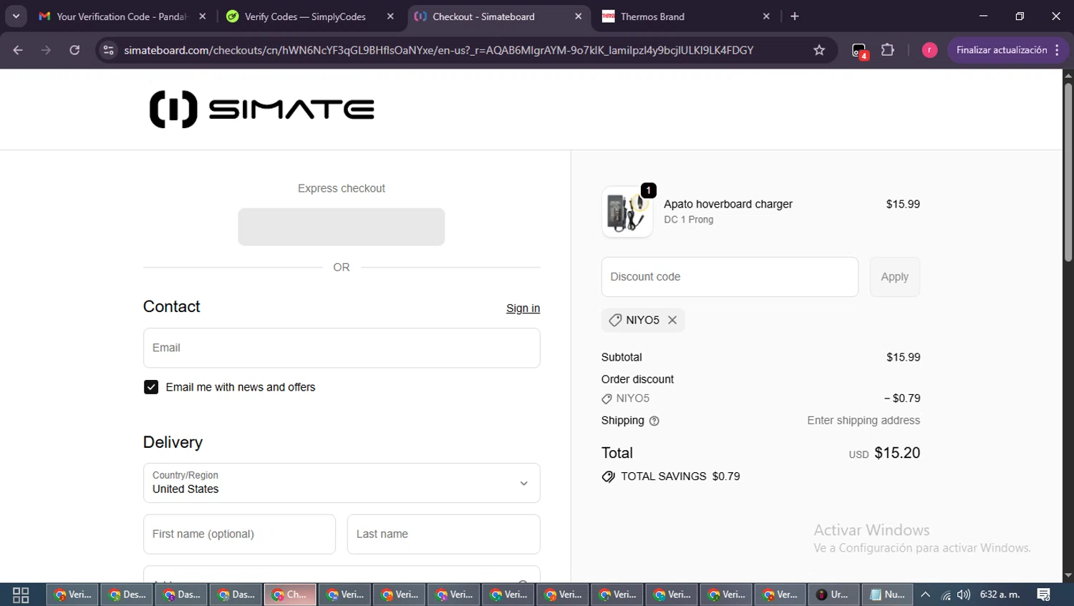The image size is (1074, 606).
Task: Close the Your Verification Code tab
Action: coord(203,16)
